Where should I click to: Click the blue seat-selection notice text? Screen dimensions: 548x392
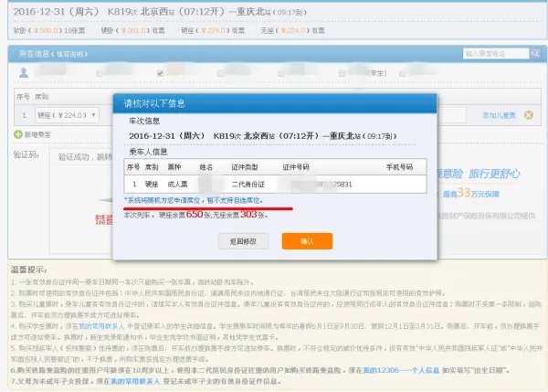tap(194, 200)
